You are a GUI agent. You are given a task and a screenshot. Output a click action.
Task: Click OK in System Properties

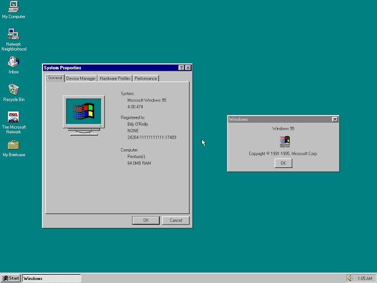point(145,220)
